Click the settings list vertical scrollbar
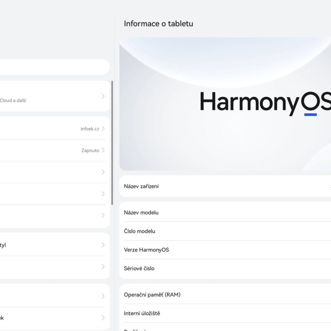 pos(112,142)
